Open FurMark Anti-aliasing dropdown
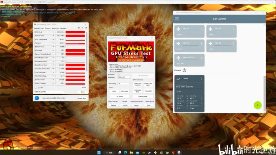This screenshot has width=276, height=155. click(x=124, y=84)
